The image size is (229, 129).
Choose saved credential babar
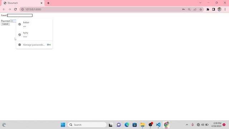click(x=34, y=24)
